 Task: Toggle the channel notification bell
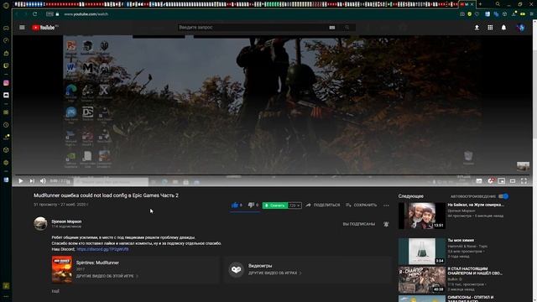(x=386, y=224)
